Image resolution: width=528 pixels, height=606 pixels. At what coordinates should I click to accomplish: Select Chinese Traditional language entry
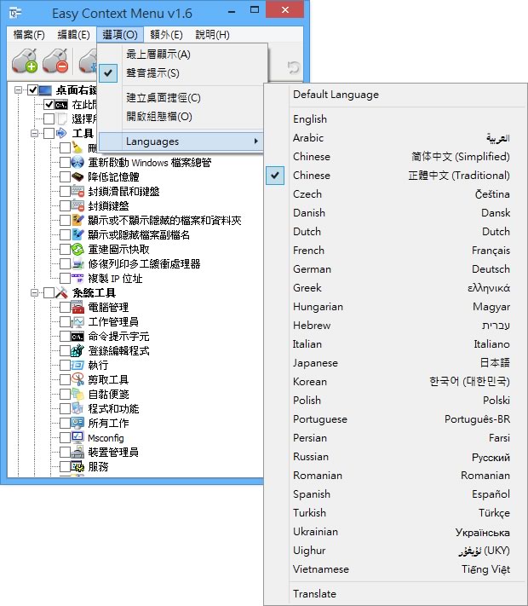point(395,176)
